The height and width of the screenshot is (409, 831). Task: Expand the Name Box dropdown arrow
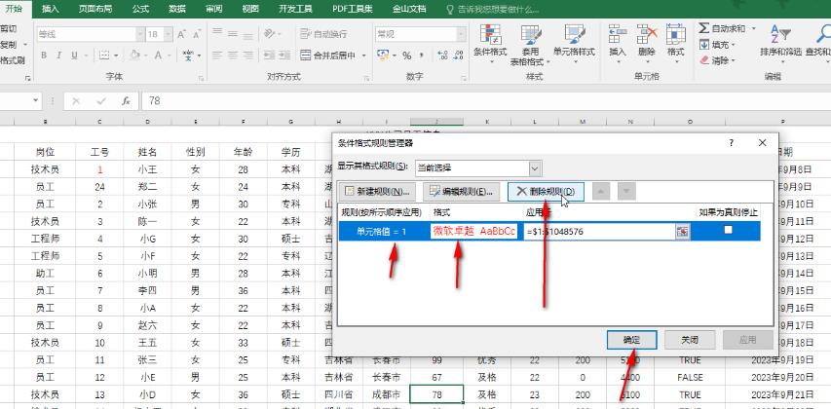(x=36, y=100)
